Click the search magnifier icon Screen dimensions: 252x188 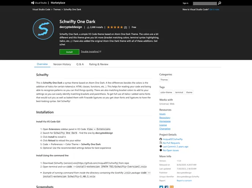(x=219, y=3)
